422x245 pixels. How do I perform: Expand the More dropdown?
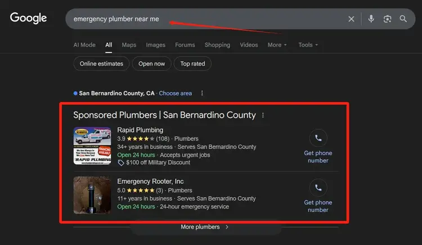(277, 45)
